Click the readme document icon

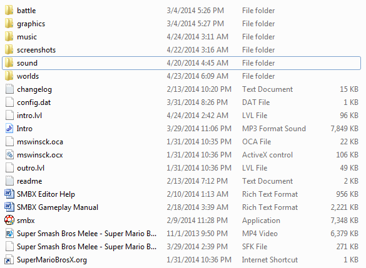pyautogui.click(x=9, y=181)
